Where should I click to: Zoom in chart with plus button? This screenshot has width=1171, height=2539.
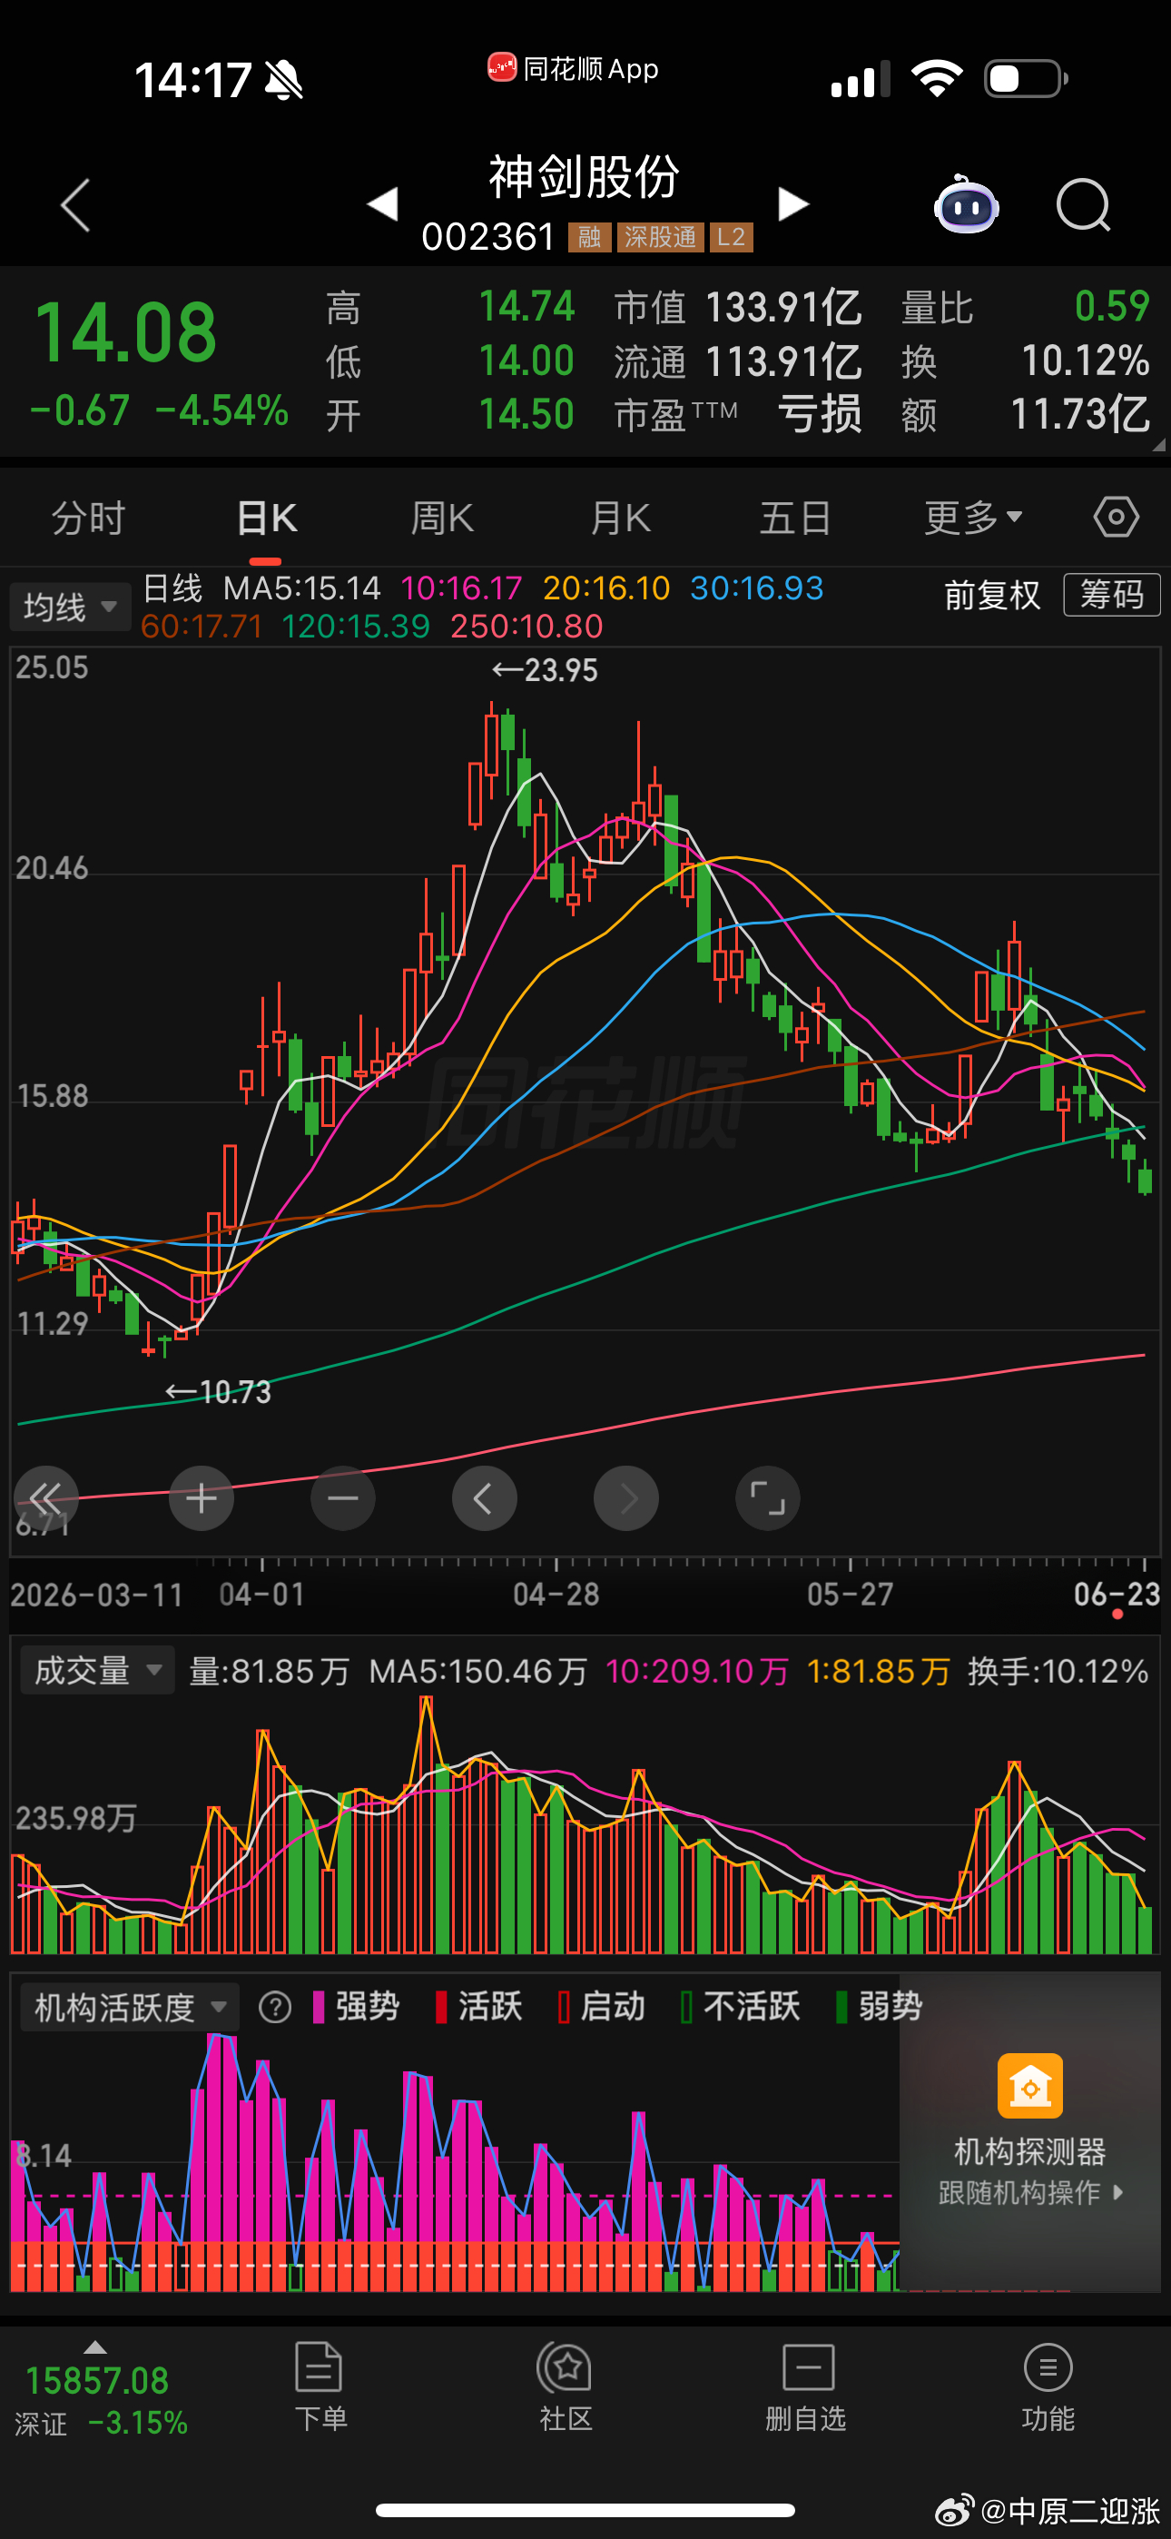(x=202, y=1498)
